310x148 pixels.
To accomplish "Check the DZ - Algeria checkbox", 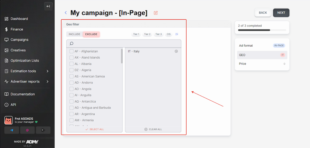I will coord(72,70).
